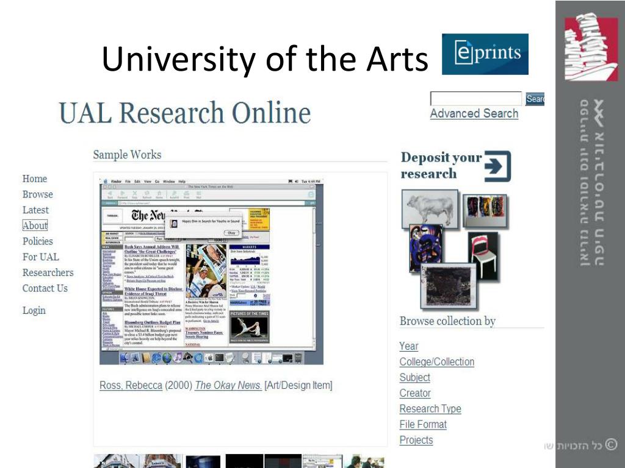
Task: Click the Sample Works heading
Action: click(x=127, y=154)
